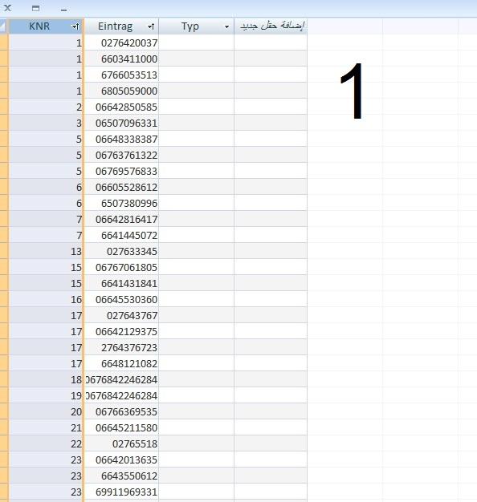Select the Typ column header
This screenshot has width=477, height=502.
[197, 26]
